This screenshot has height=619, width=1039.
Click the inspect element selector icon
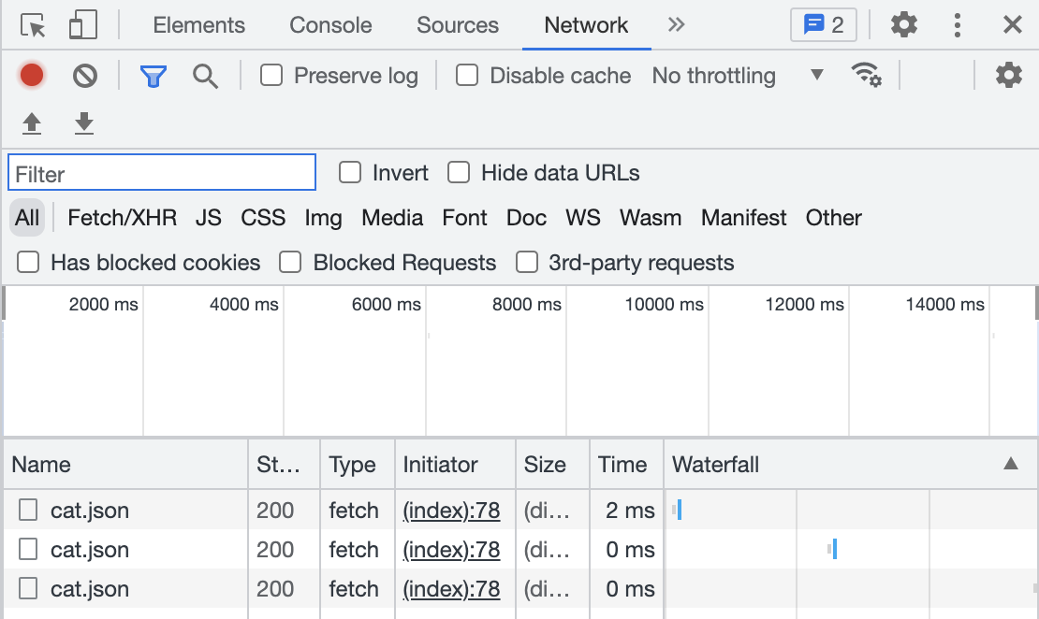(x=34, y=25)
